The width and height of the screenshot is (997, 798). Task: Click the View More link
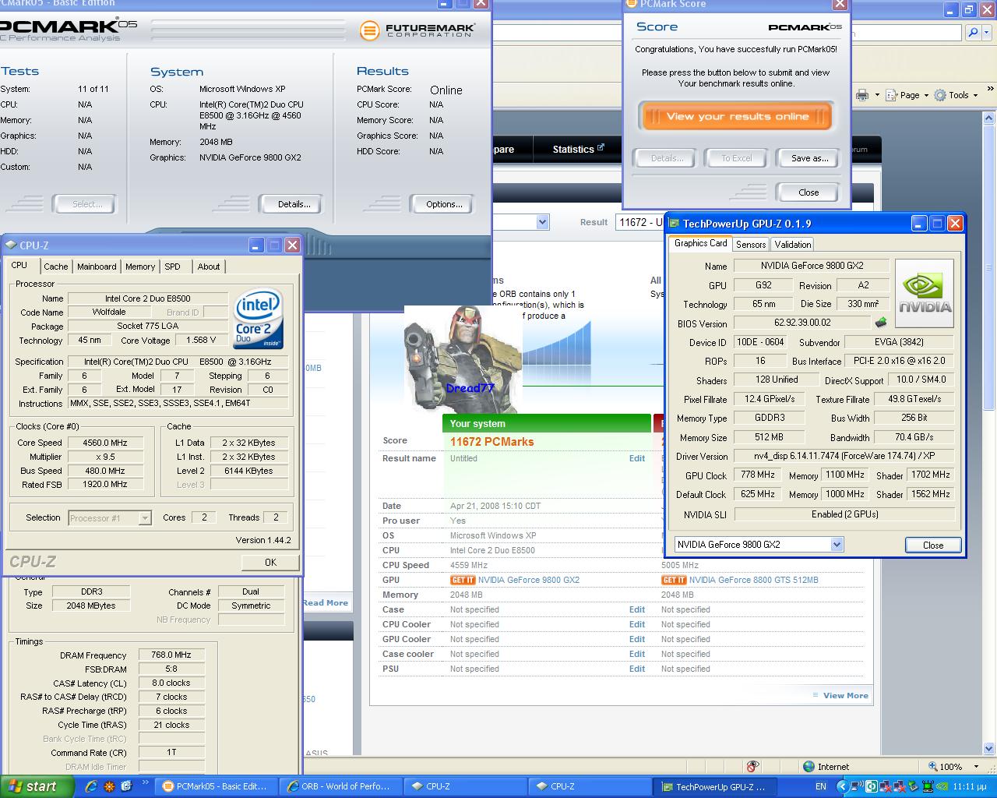click(x=845, y=695)
